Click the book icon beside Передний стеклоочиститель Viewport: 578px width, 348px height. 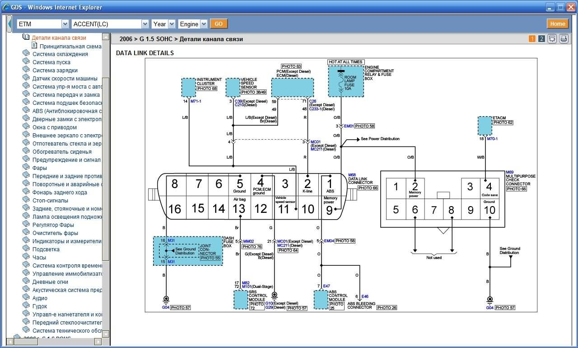(x=26, y=322)
